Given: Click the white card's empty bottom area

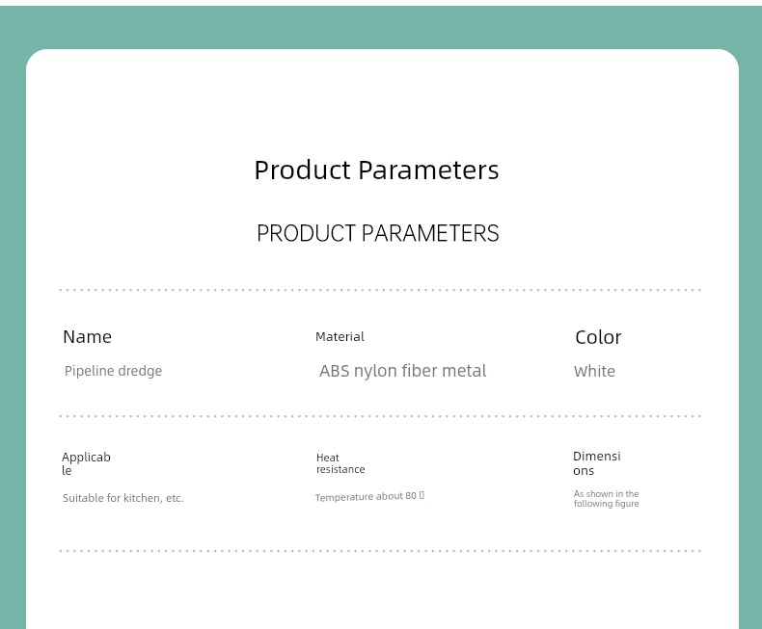Looking at the screenshot, I should [380, 592].
